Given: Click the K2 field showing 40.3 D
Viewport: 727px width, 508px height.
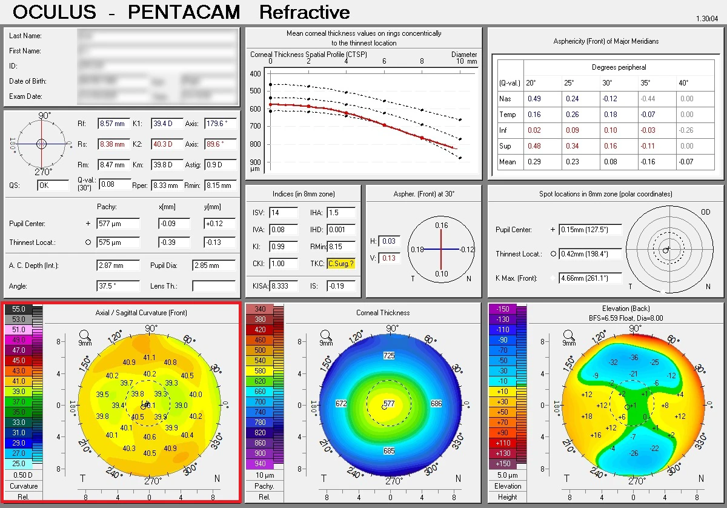Looking at the screenshot, I should 167,144.
